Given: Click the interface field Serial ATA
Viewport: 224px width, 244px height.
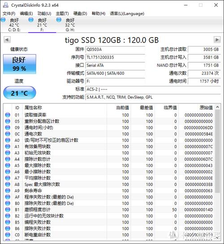Looking at the screenshot, I should point(115,65).
